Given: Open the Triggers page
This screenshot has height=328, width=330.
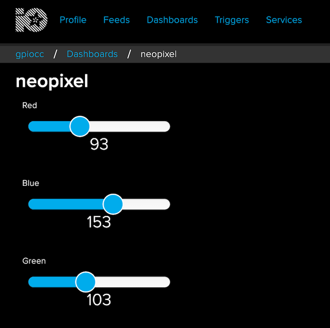Looking at the screenshot, I should coord(232,20).
